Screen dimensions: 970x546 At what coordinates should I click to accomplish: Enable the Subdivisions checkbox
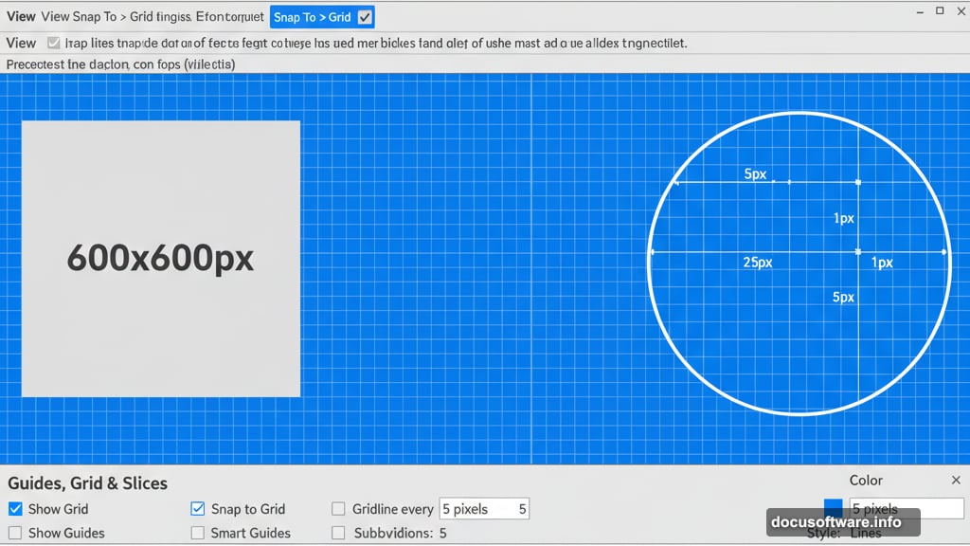tap(338, 533)
